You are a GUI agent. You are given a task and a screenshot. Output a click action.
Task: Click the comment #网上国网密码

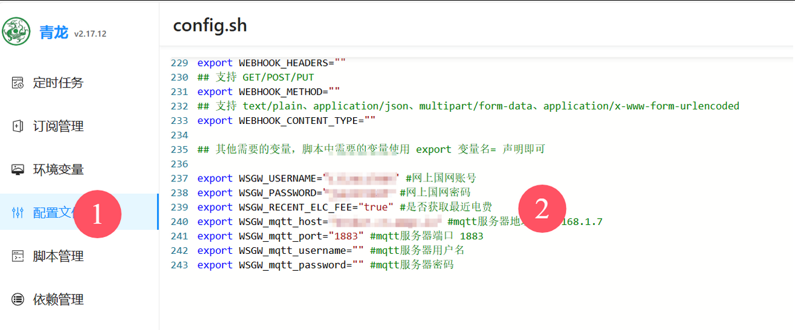coord(435,193)
